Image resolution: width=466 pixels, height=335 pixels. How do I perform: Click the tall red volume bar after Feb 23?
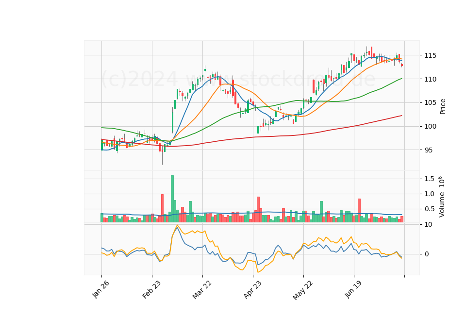[x=162, y=208]
